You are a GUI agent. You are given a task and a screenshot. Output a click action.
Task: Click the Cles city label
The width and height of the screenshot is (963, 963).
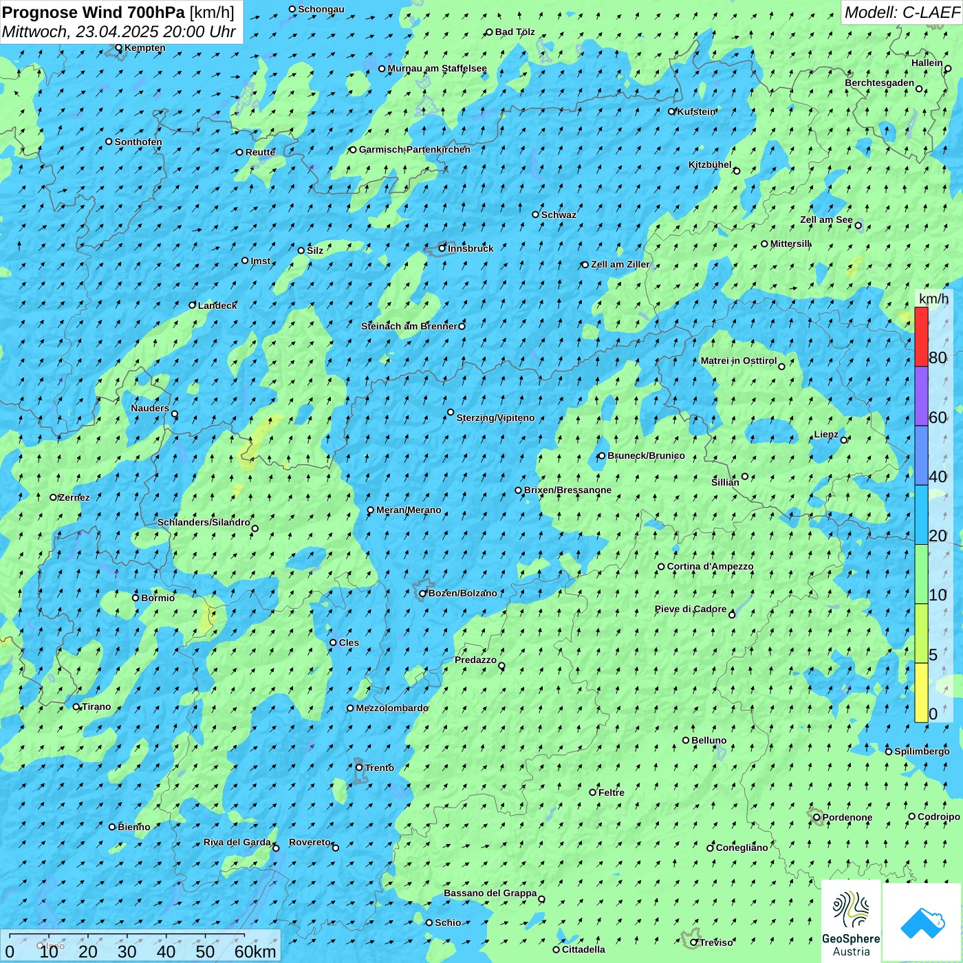(x=349, y=643)
